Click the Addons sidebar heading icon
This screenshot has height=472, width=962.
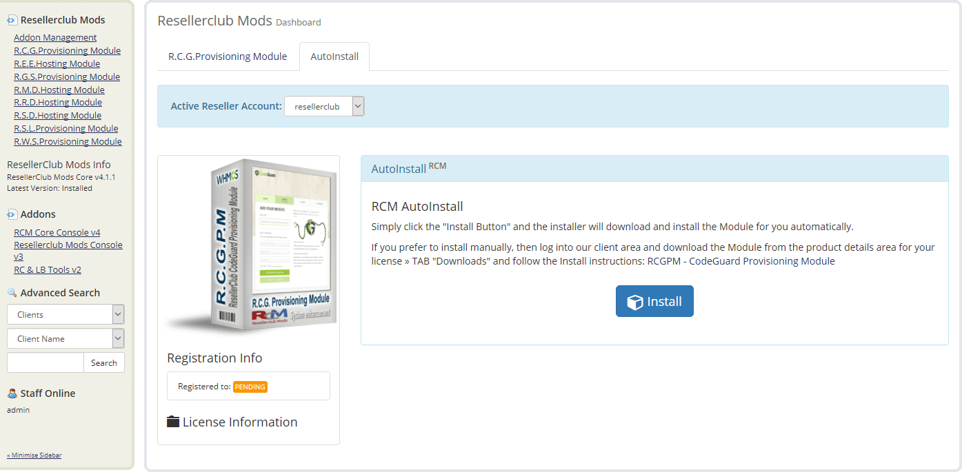pos(12,214)
